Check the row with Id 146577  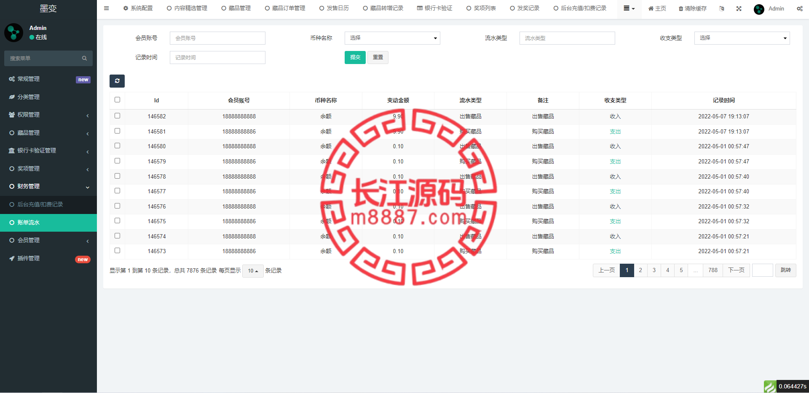click(117, 191)
